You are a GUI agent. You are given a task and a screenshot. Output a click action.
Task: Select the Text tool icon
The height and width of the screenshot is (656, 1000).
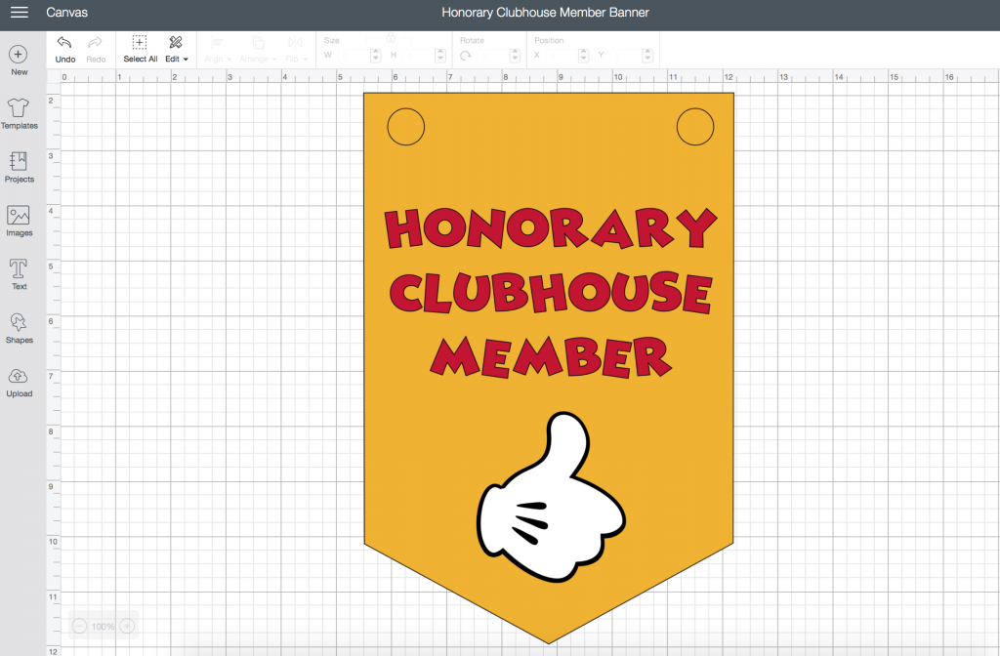[19, 268]
